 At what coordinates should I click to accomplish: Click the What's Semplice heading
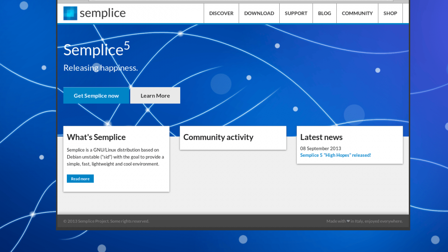point(96,137)
